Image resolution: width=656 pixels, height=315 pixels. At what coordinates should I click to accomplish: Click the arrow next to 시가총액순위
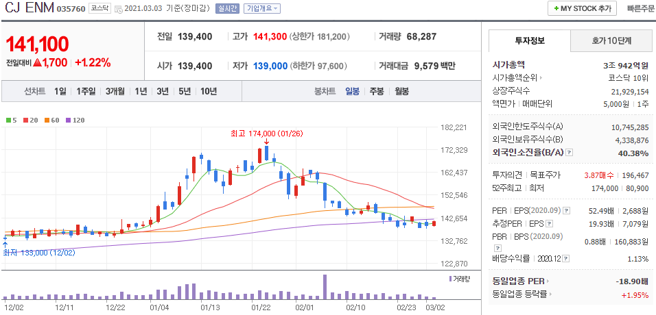(x=541, y=77)
